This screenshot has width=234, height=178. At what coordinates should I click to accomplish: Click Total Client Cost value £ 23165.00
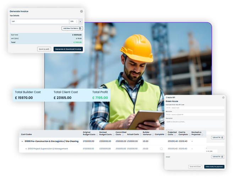tap(62, 98)
